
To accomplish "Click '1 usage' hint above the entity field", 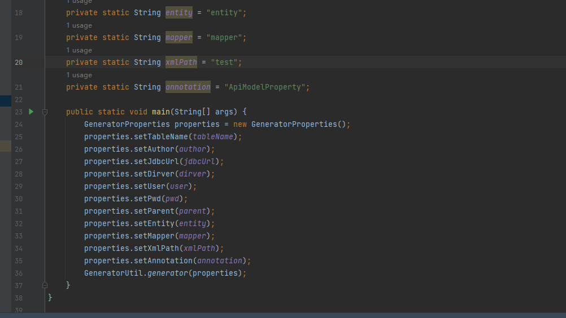I will [x=79, y=2].
